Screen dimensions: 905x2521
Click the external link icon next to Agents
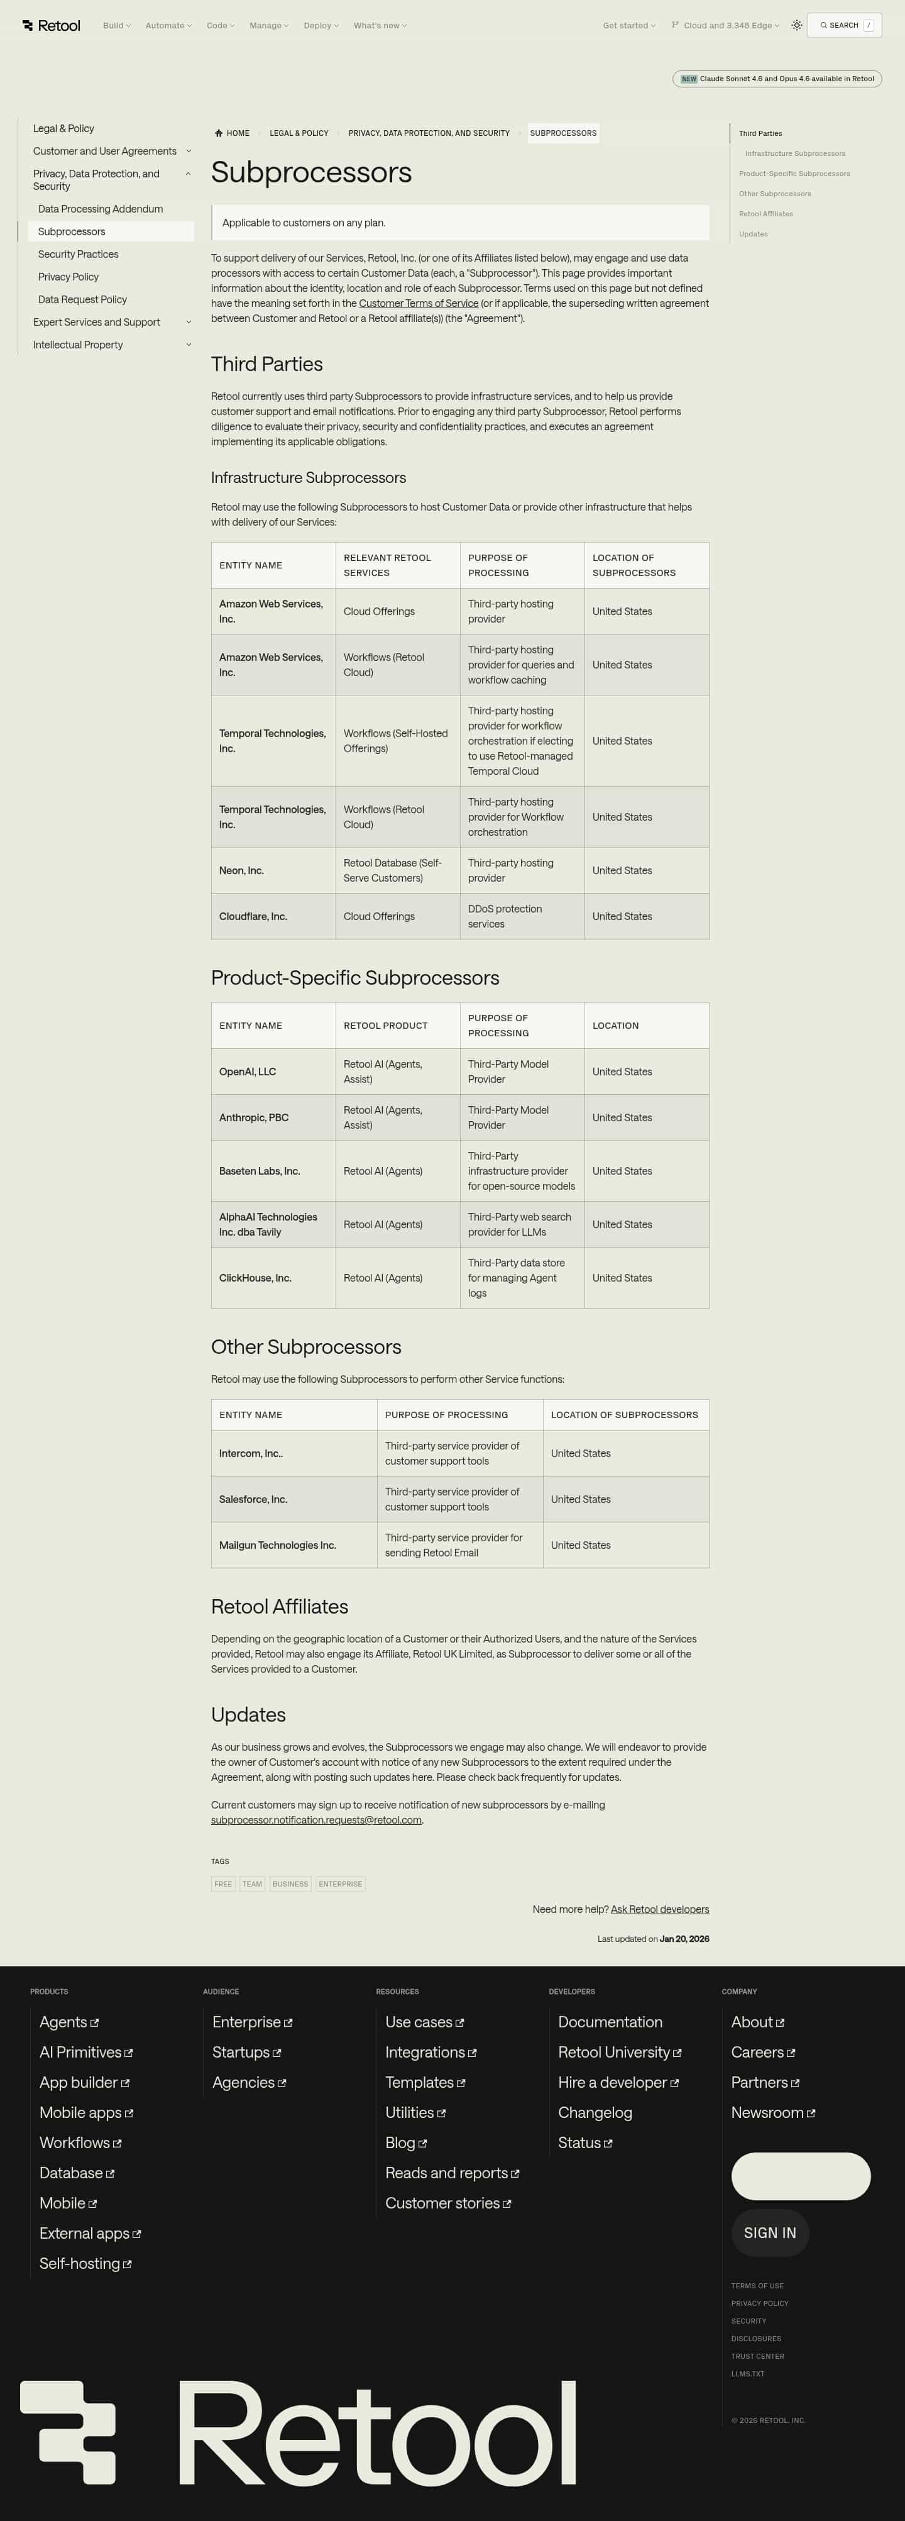(95, 2022)
